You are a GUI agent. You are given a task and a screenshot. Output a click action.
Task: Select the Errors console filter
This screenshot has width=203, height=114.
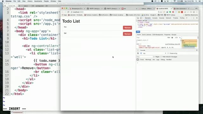142,60
